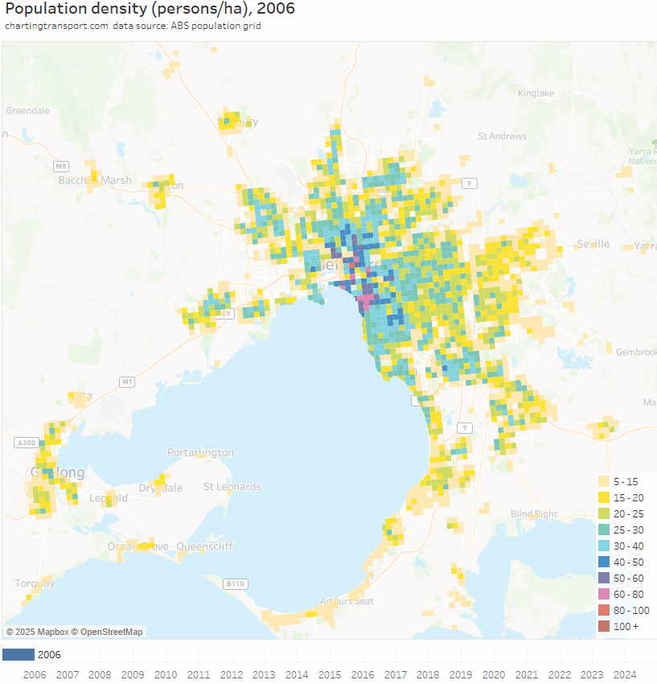Jump to year 2011 on the timeline

tap(199, 674)
